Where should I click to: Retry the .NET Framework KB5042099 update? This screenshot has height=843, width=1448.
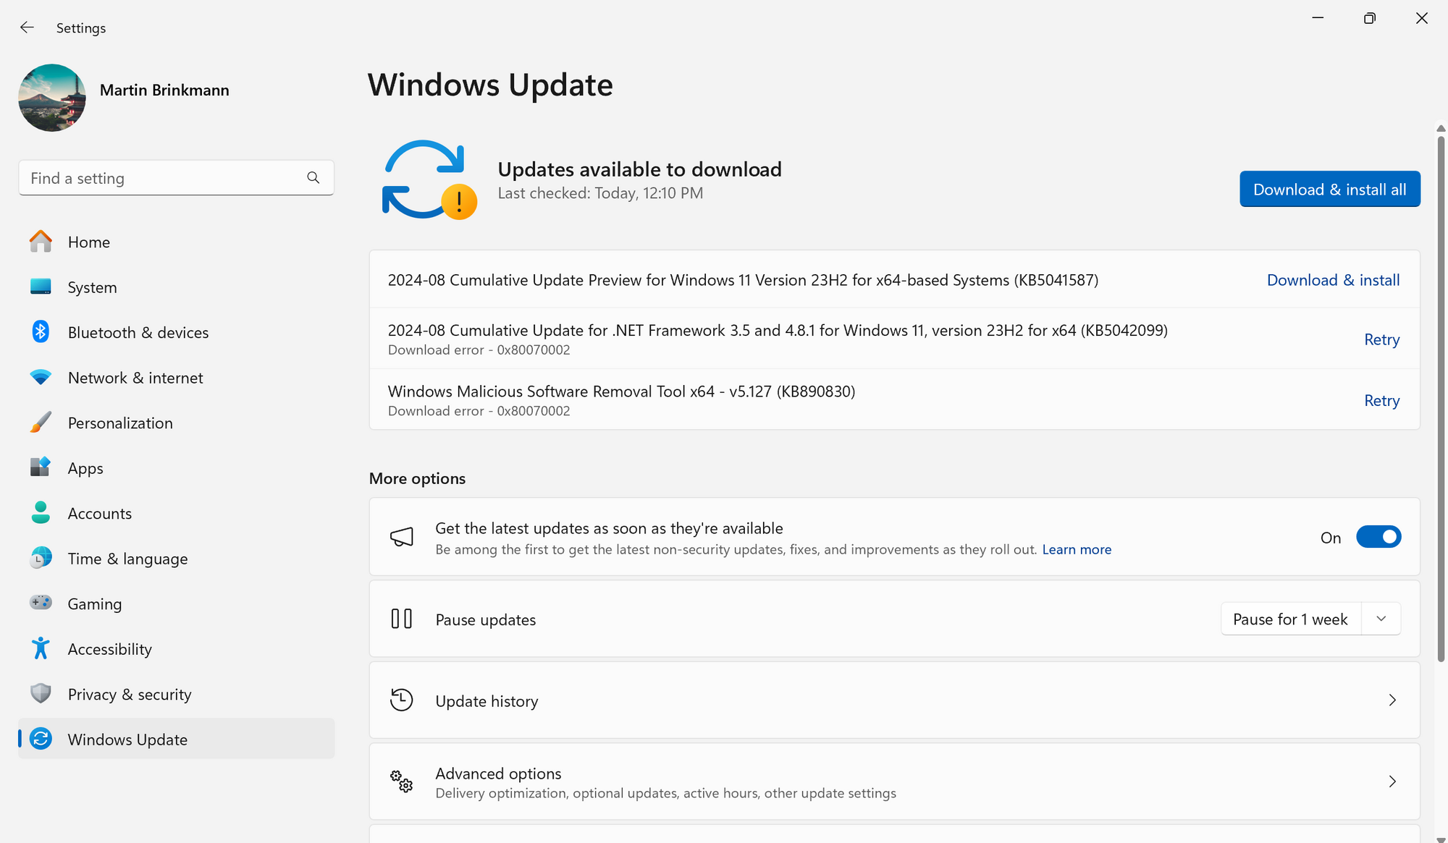click(1381, 339)
